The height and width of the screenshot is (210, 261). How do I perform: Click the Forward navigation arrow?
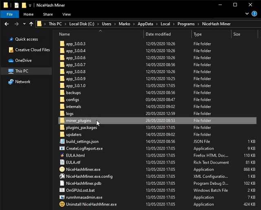tap(16, 24)
